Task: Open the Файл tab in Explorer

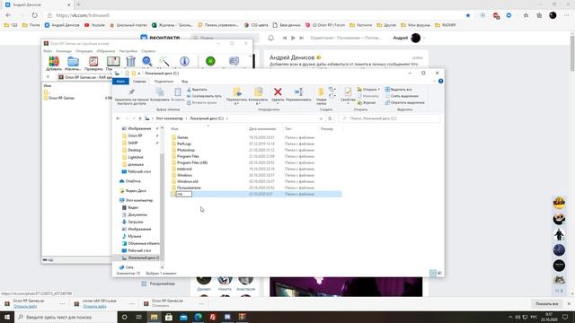Action: (x=120, y=81)
